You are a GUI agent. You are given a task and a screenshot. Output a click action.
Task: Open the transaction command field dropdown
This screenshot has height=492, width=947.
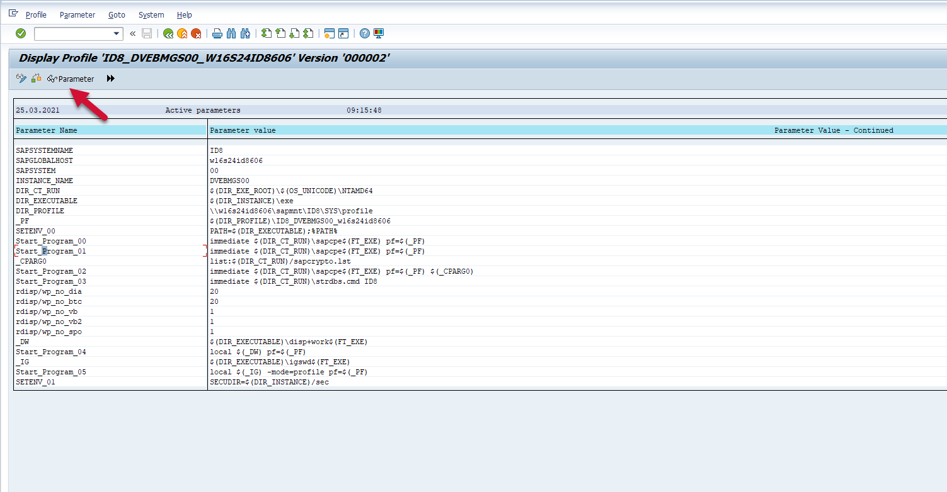click(117, 34)
